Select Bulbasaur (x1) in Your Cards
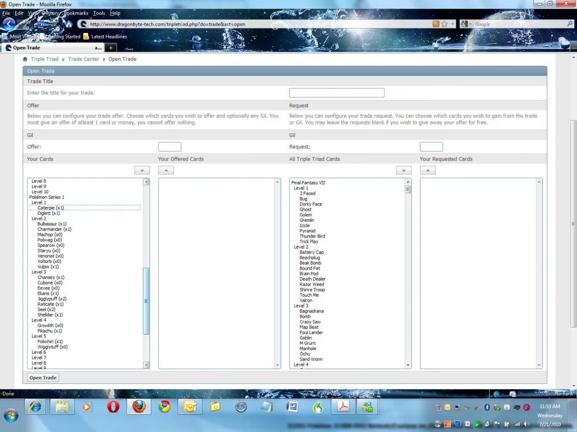The image size is (577, 432). coord(52,224)
